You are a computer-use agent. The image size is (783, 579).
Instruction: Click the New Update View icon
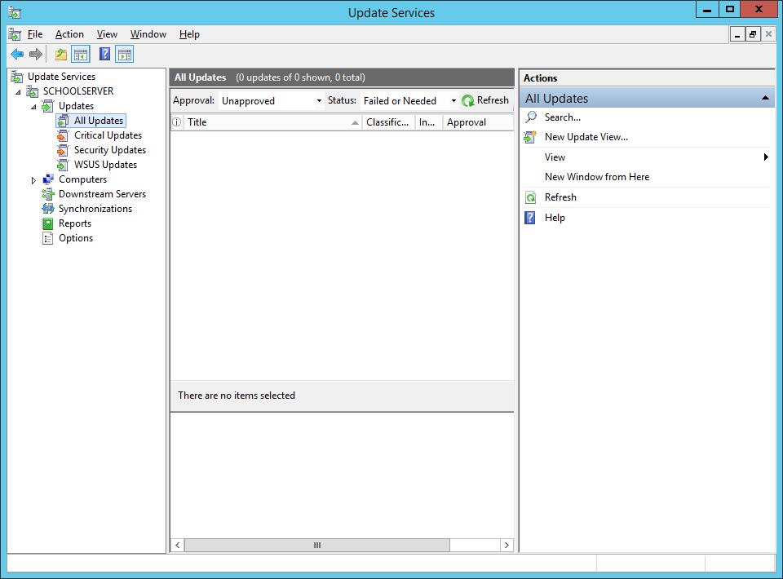pyautogui.click(x=530, y=137)
